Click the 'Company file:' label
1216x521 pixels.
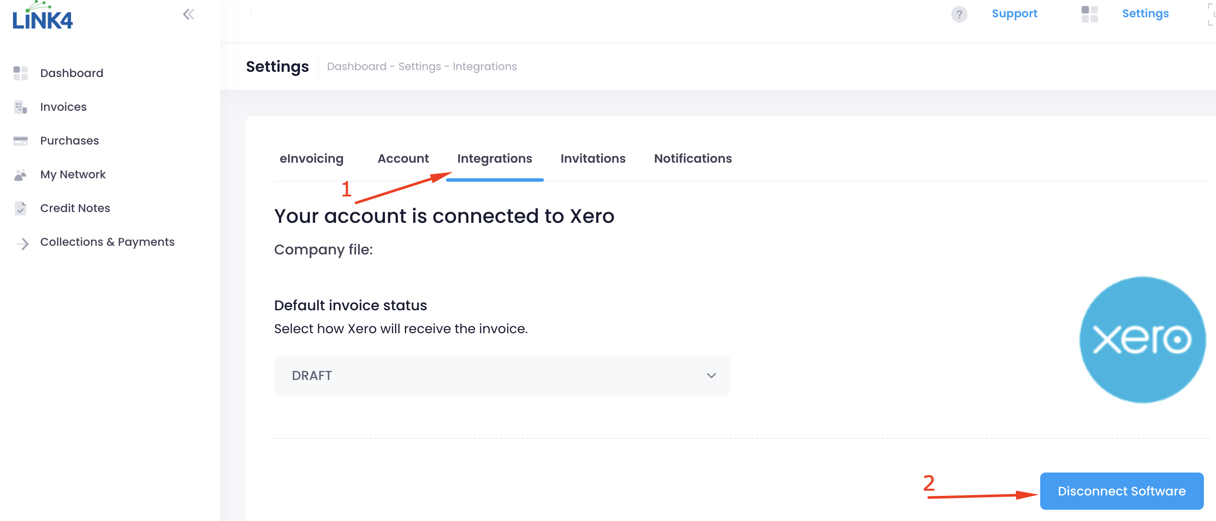(323, 249)
